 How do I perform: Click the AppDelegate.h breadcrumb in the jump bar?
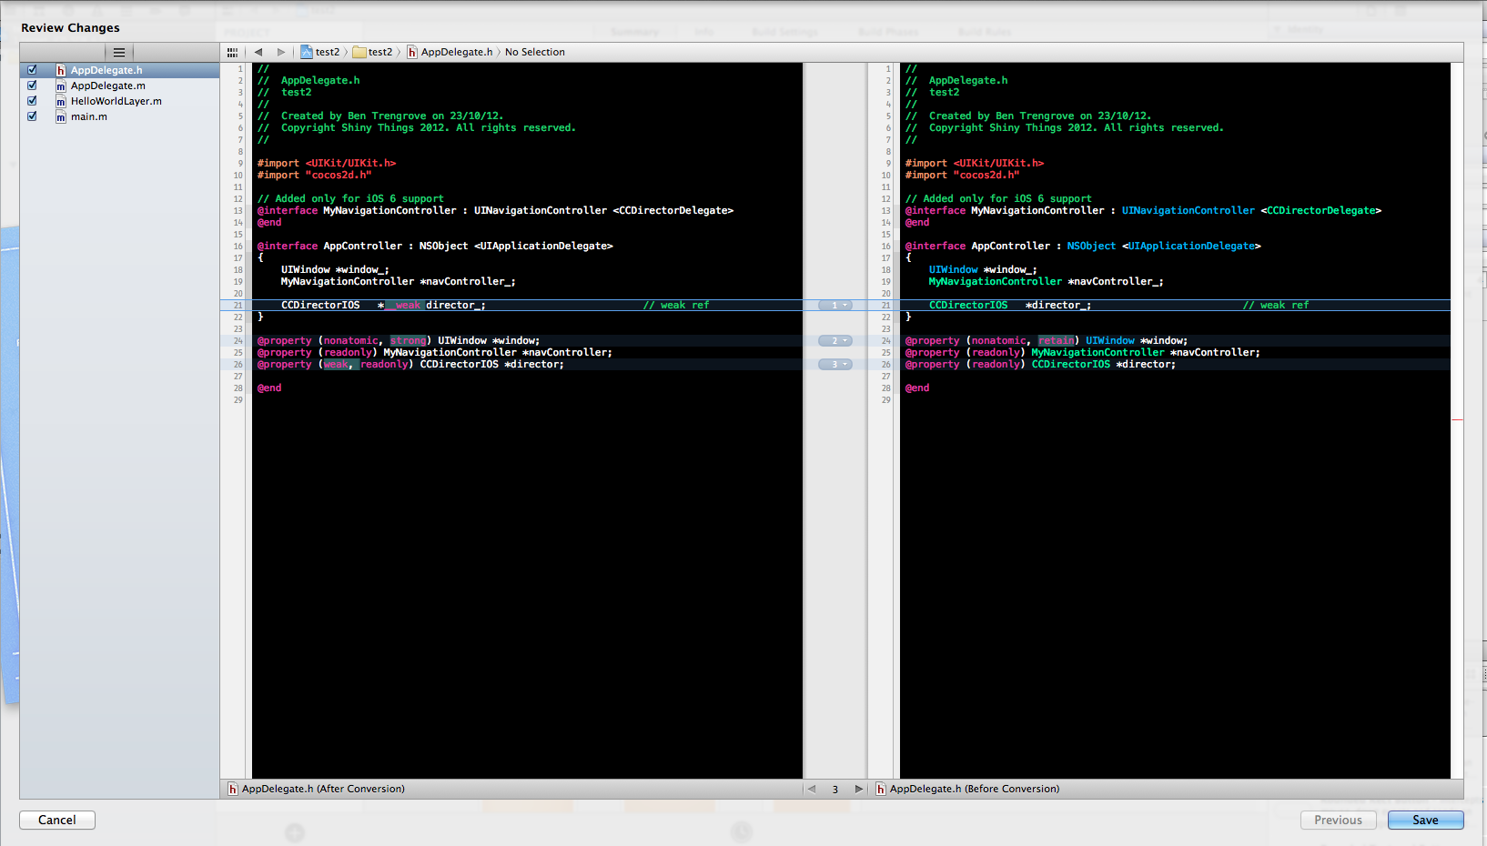450,53
